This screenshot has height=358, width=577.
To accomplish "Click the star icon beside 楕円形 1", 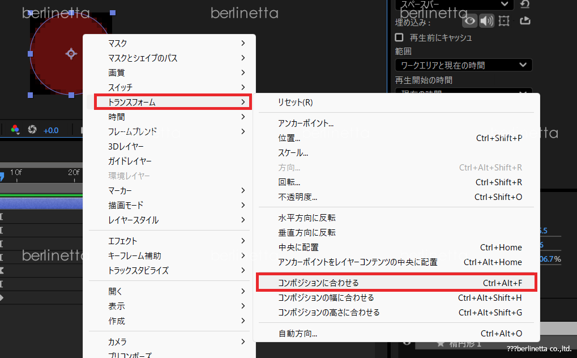I will [441, 344].
